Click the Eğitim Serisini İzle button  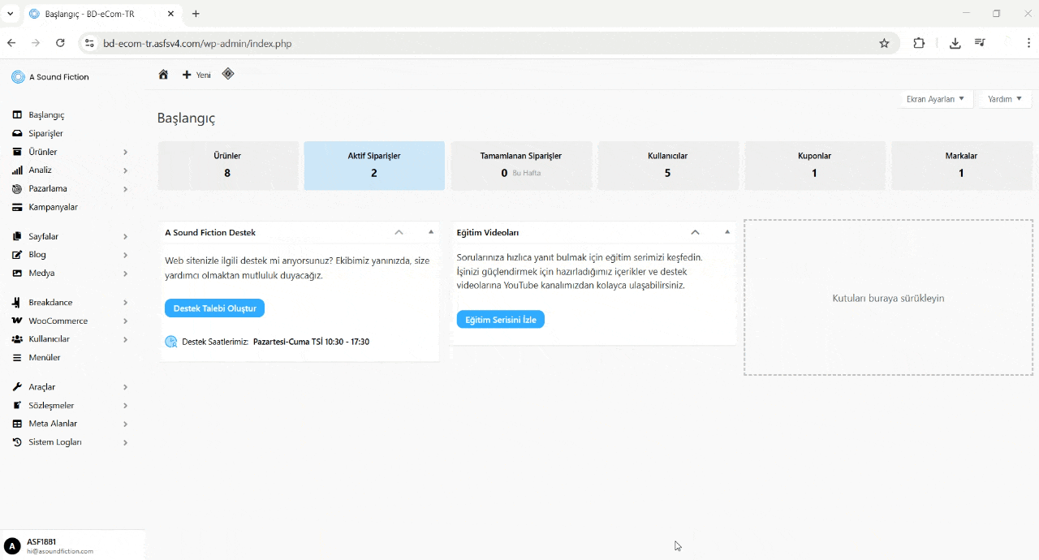point(500,320)
